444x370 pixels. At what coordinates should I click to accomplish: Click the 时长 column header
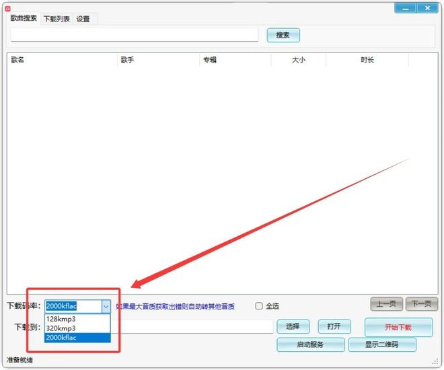(x=367, y=60)
